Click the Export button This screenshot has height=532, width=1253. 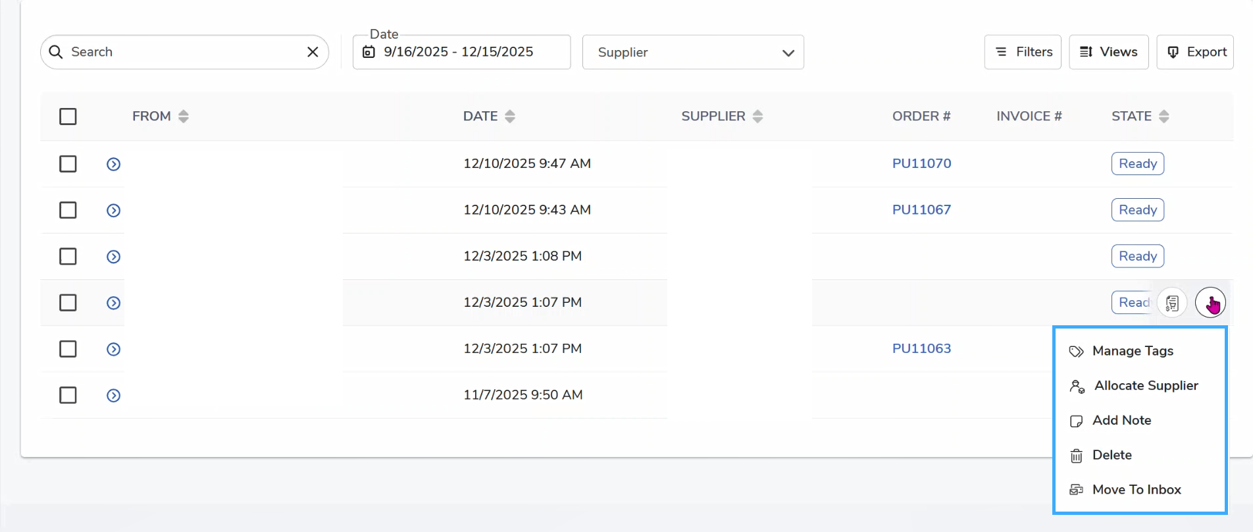pyautogui.click(x=1195, y=52)
